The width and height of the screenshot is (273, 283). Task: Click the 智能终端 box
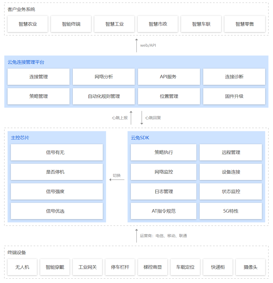click(71, 24)
